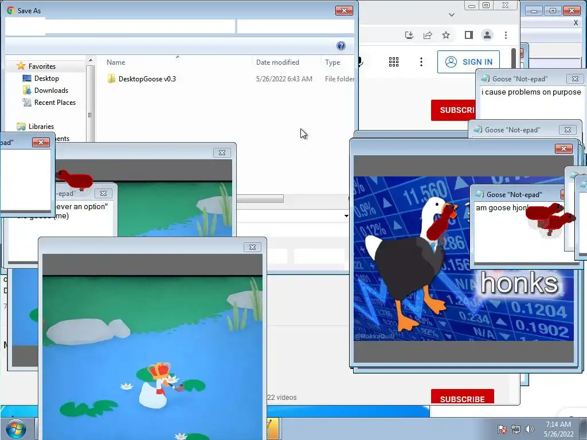Open the Chrome profile avatar icon
The image size is (587, 440).
click(487, 35)
